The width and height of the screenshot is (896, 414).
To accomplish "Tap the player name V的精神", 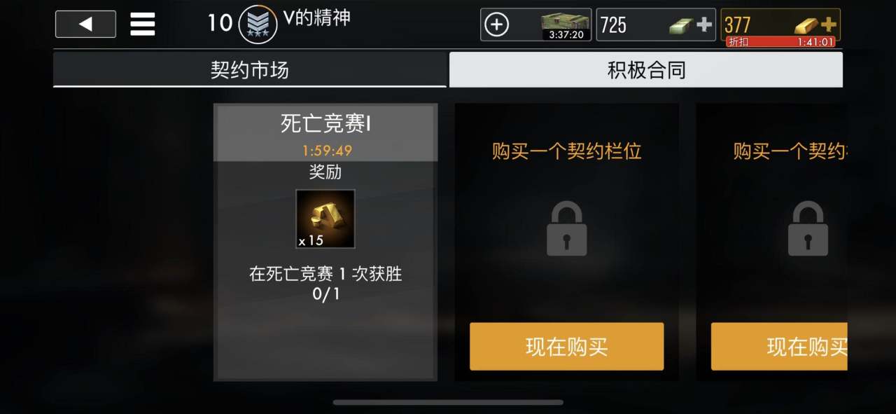I will pyautogui.click(x=316, y=18).
